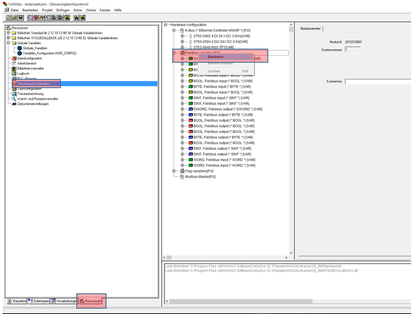Click the document icon left of Datei menu
This screenshot has width=412, height=314.
point(7,10)
